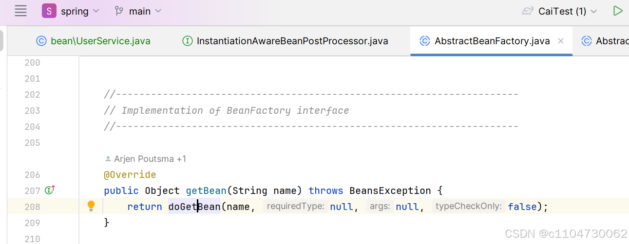
Task: Click line number 208 in the gutter
Action: coord(33,207)
